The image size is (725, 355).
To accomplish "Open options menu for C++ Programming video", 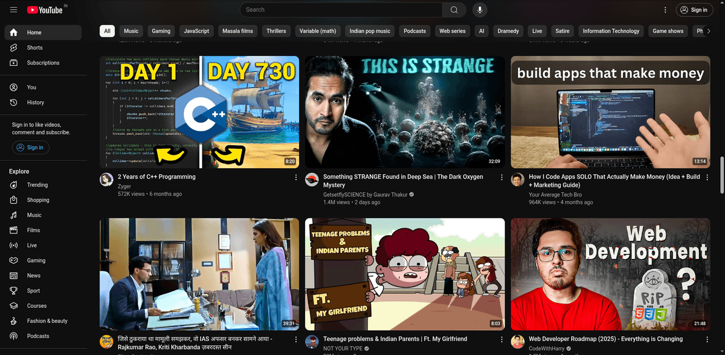I will [296, 177].
